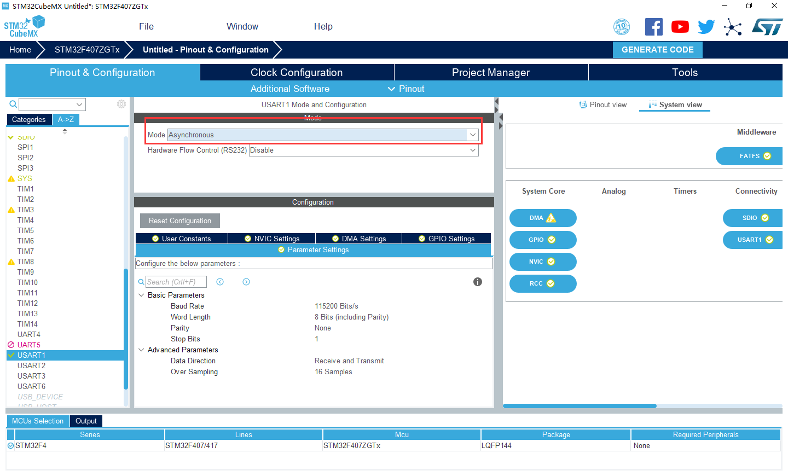Click the Pinout view chip icon
Screen dimensions: 788x476
point(583,105)
